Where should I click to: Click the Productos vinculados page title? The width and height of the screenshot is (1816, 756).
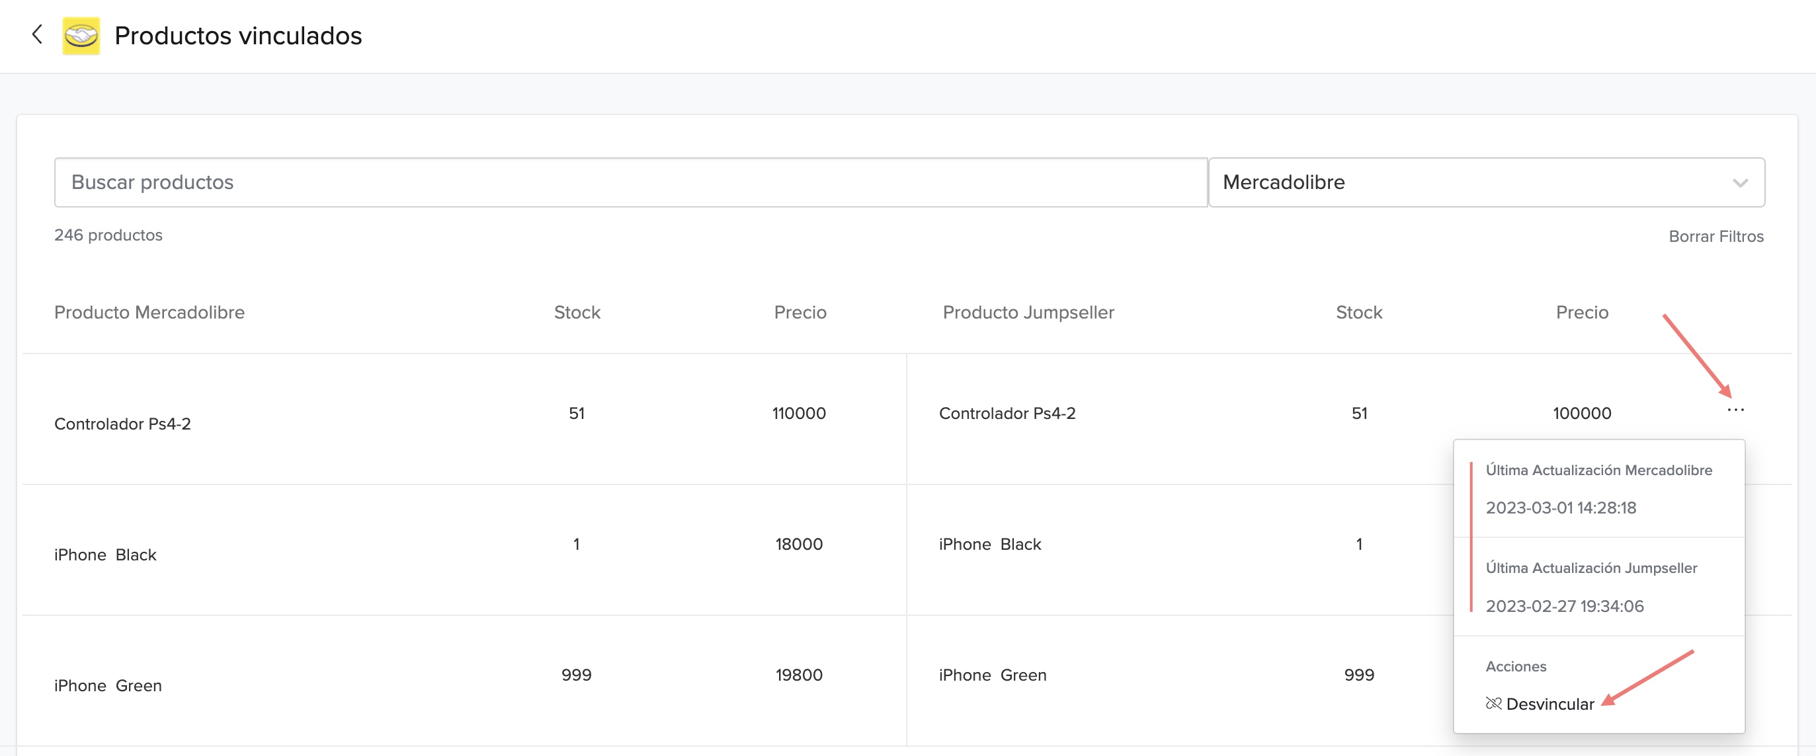click(238, 36)
